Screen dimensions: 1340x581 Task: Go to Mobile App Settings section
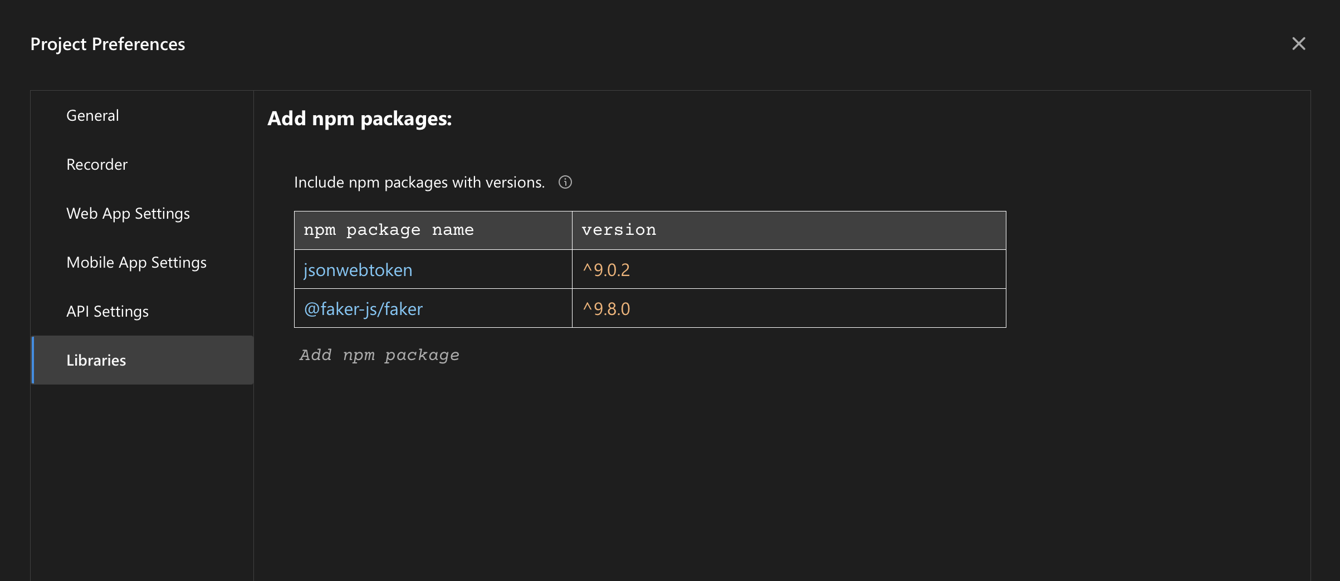tap(136, 263)
